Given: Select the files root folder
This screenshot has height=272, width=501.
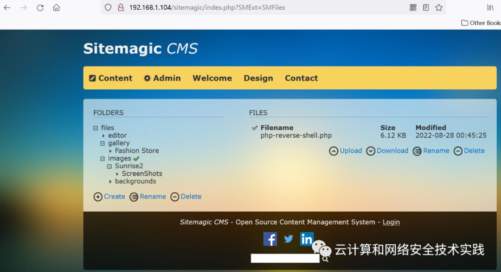Looking at the screenshot, I should (x=107, y=128).
